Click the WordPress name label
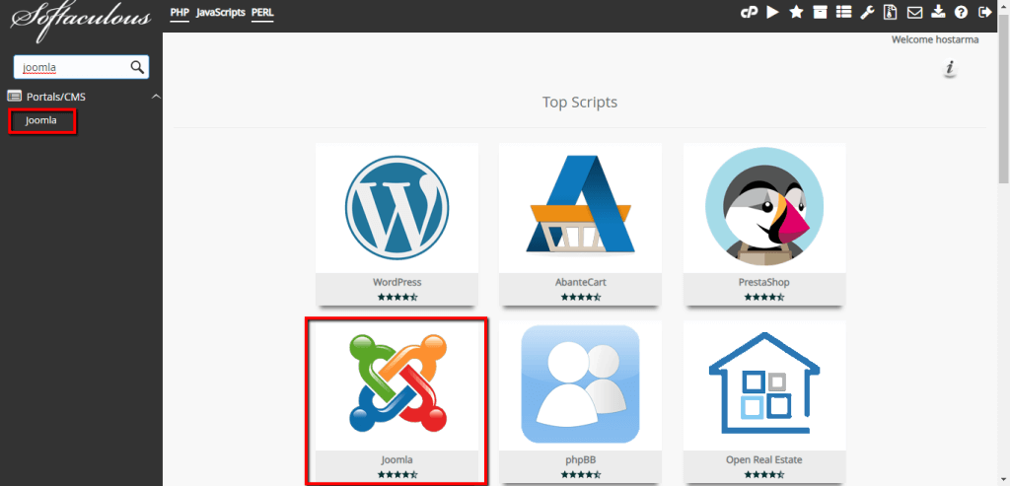 pos(397,282)
